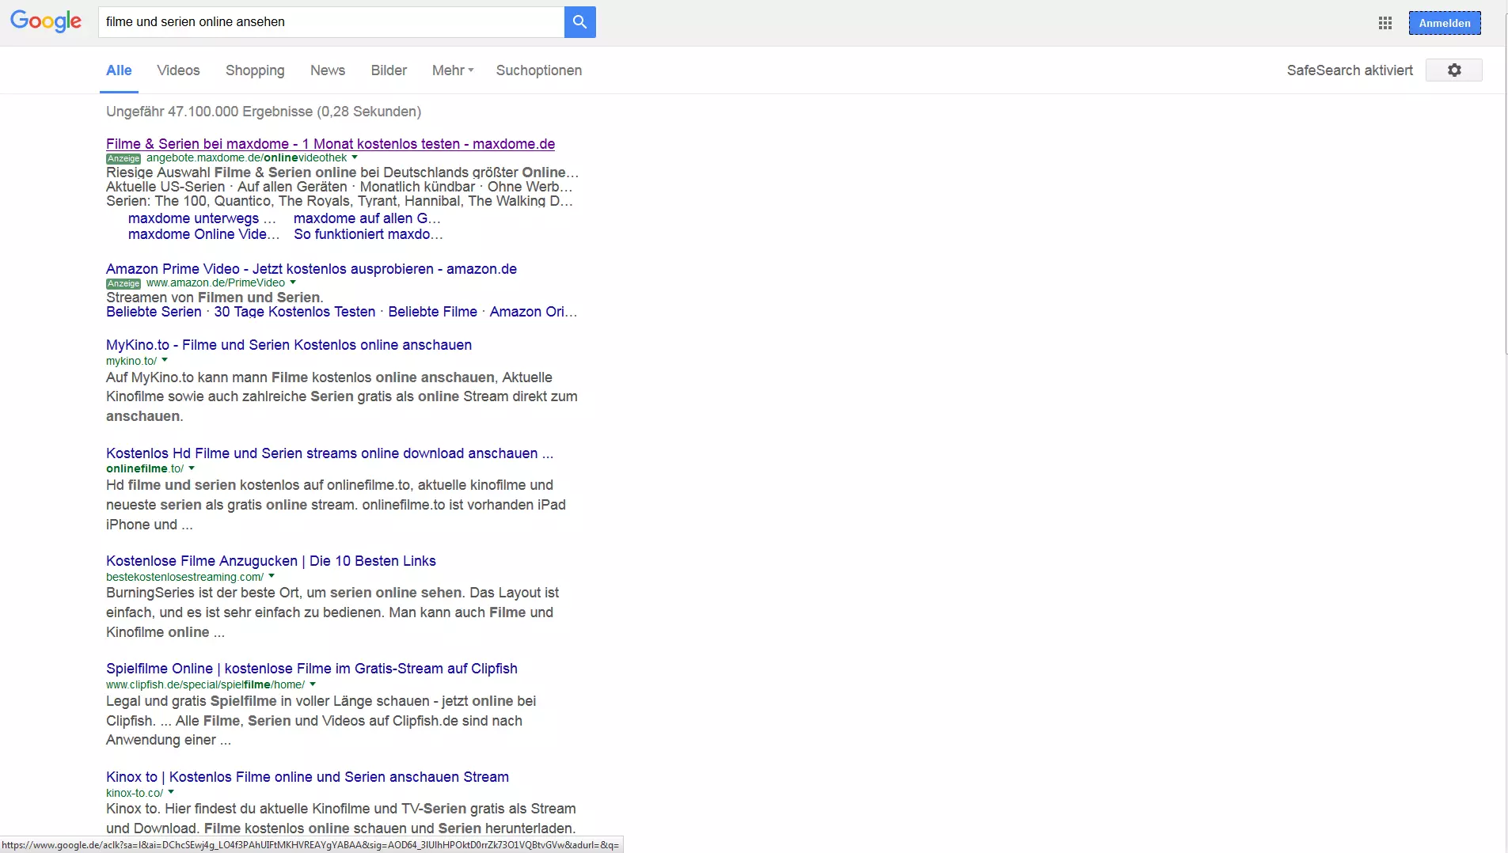
Task: Expand the Mehr dropdown
Action: click(453, 70)
